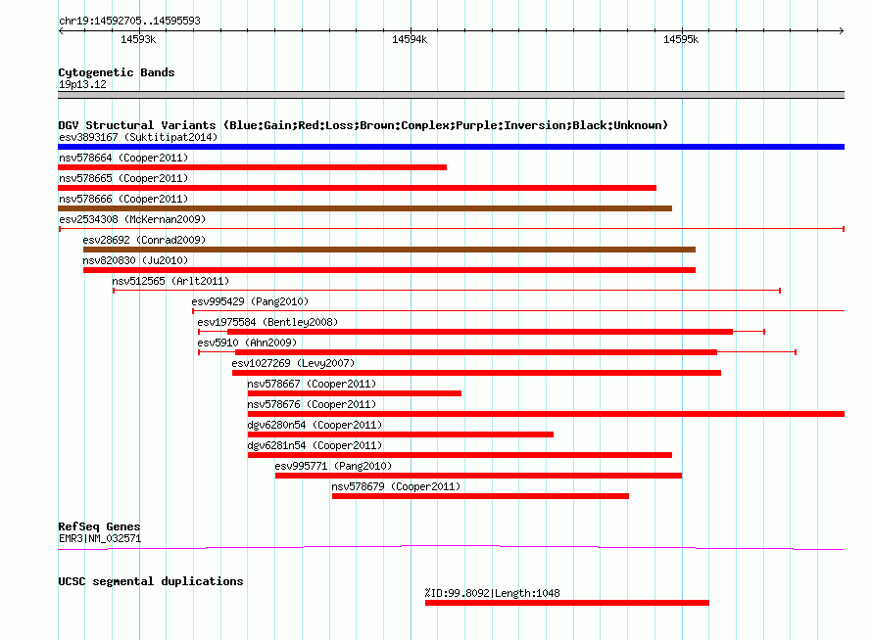Viewport: 872px width, 640px height.
Task: Click the nsv578667 (Cooper2011) label
Action: click(312, 384)
